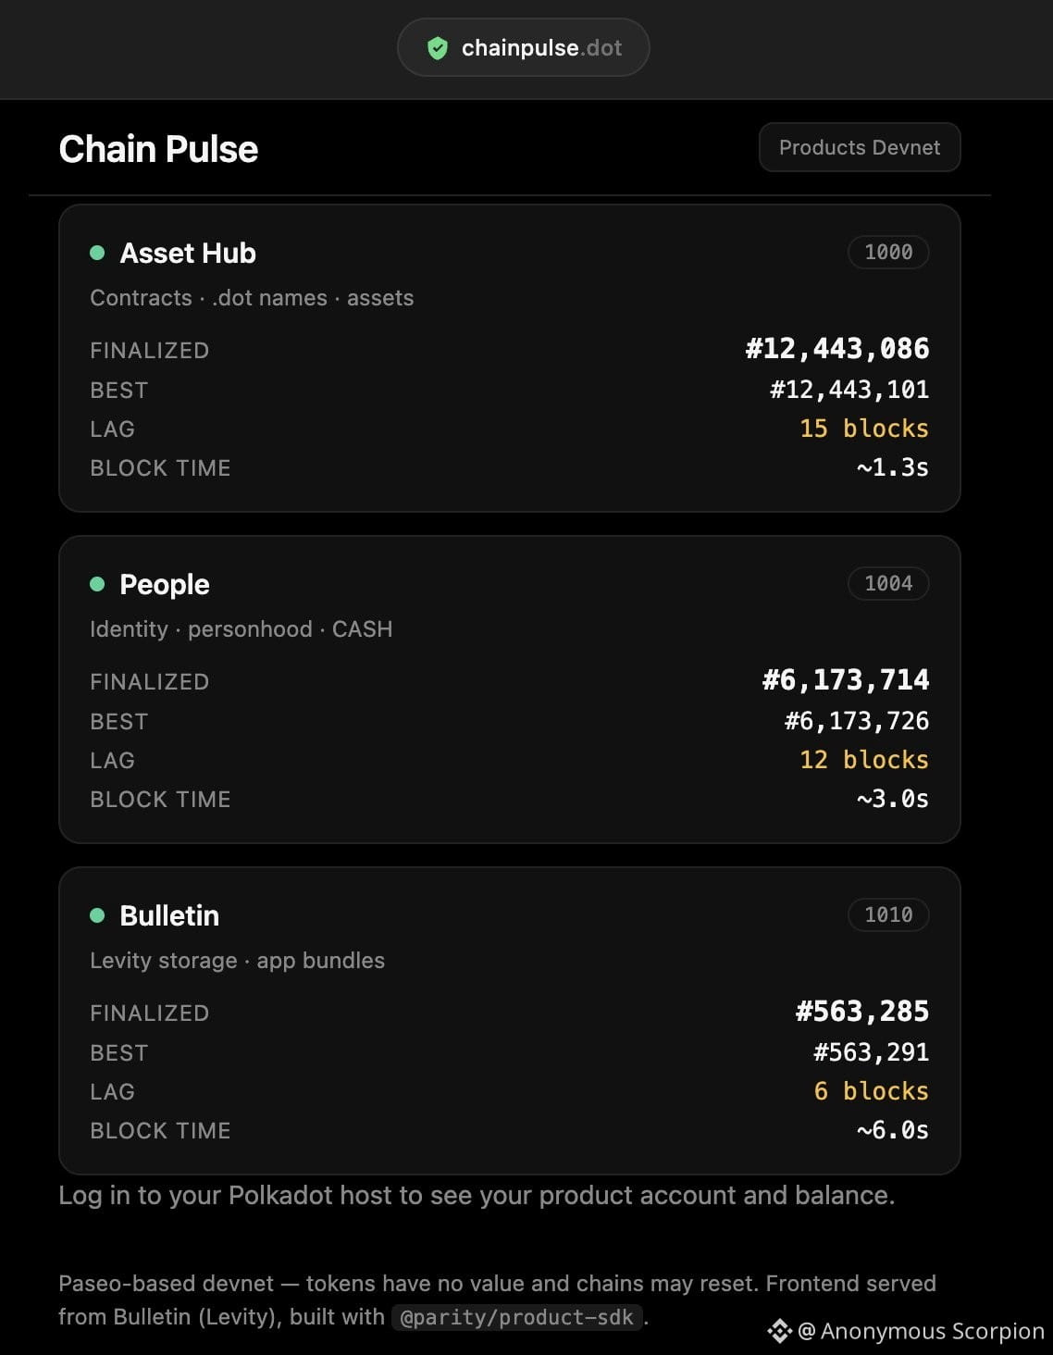
Task: Click the 1010 parachain ID badge
Action: pyautogui.click(x=888, y=914)
